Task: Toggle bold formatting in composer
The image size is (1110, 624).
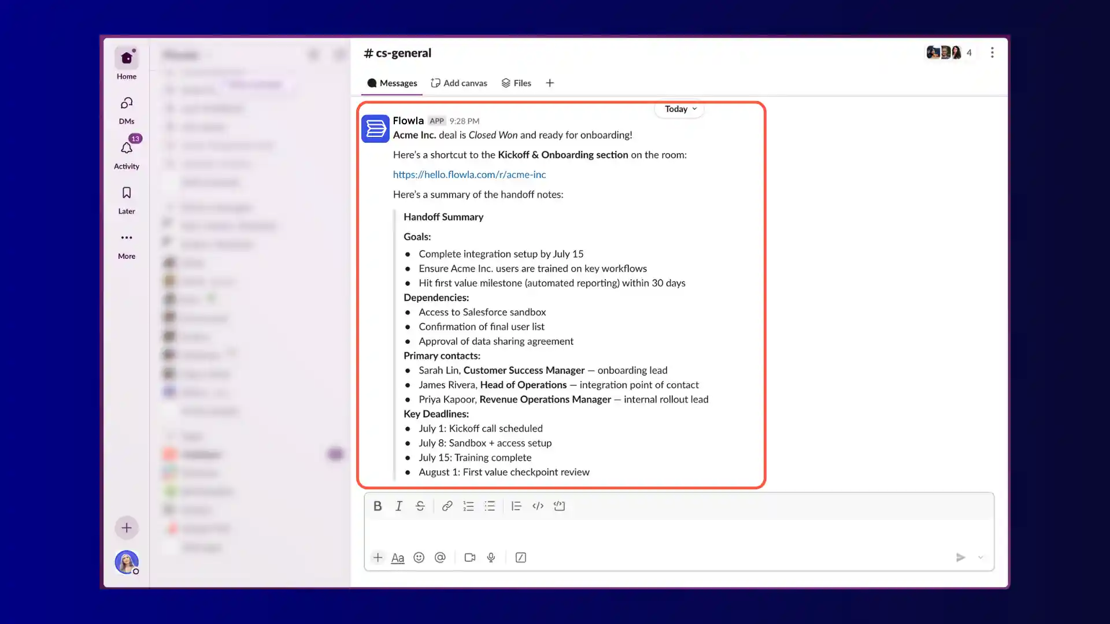Action: point(378,506)
